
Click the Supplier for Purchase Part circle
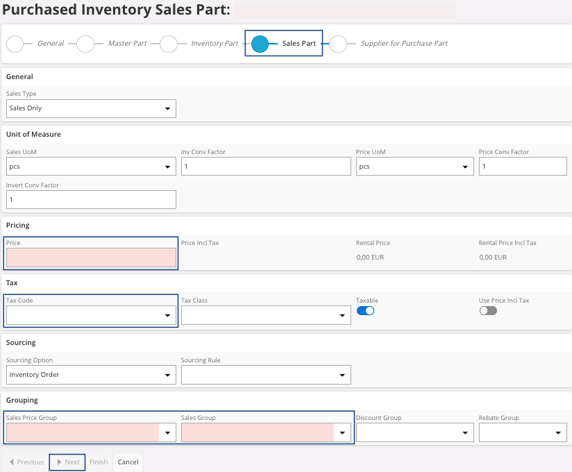coord(338,44)
